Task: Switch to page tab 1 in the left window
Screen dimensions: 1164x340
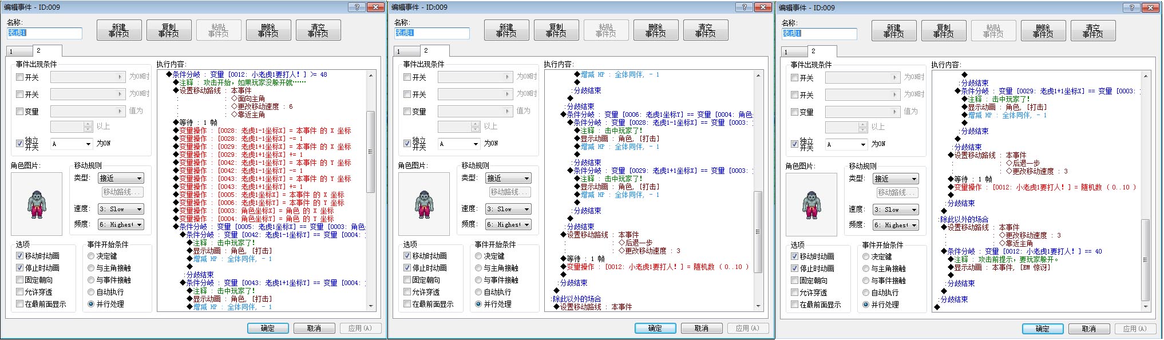Action: (18, 52)
